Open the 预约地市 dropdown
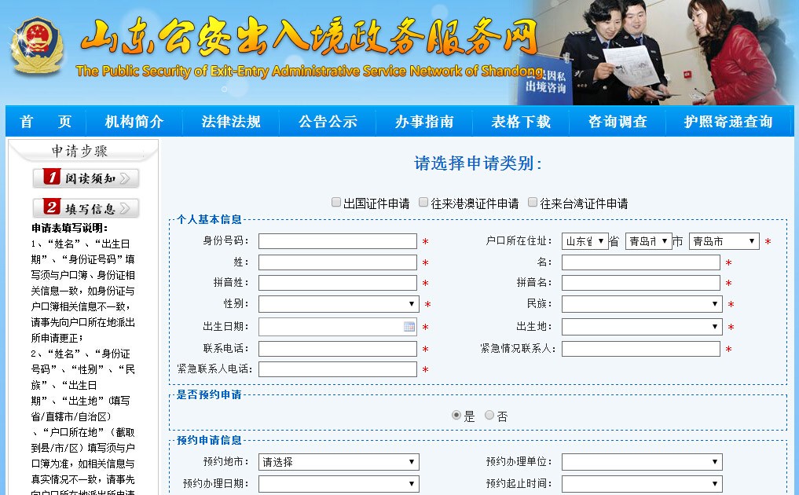This screenshot has height=495, width=799. tap(338, 462)
